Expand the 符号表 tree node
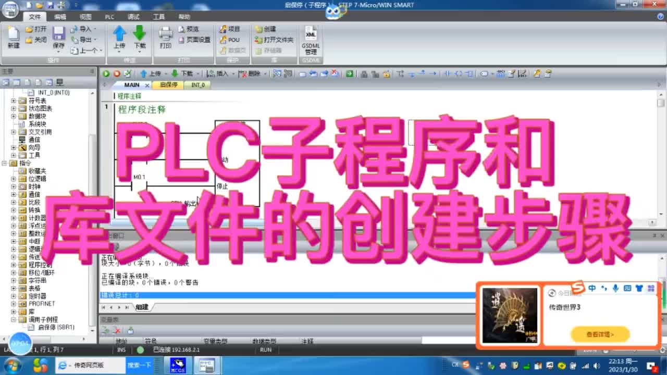 [x=14, y=101]
